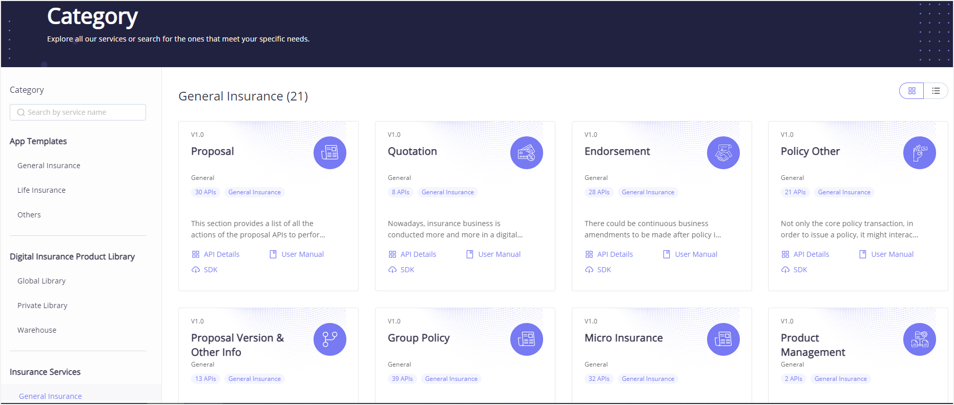Switch to grid view layout

(x=911, y=91)
